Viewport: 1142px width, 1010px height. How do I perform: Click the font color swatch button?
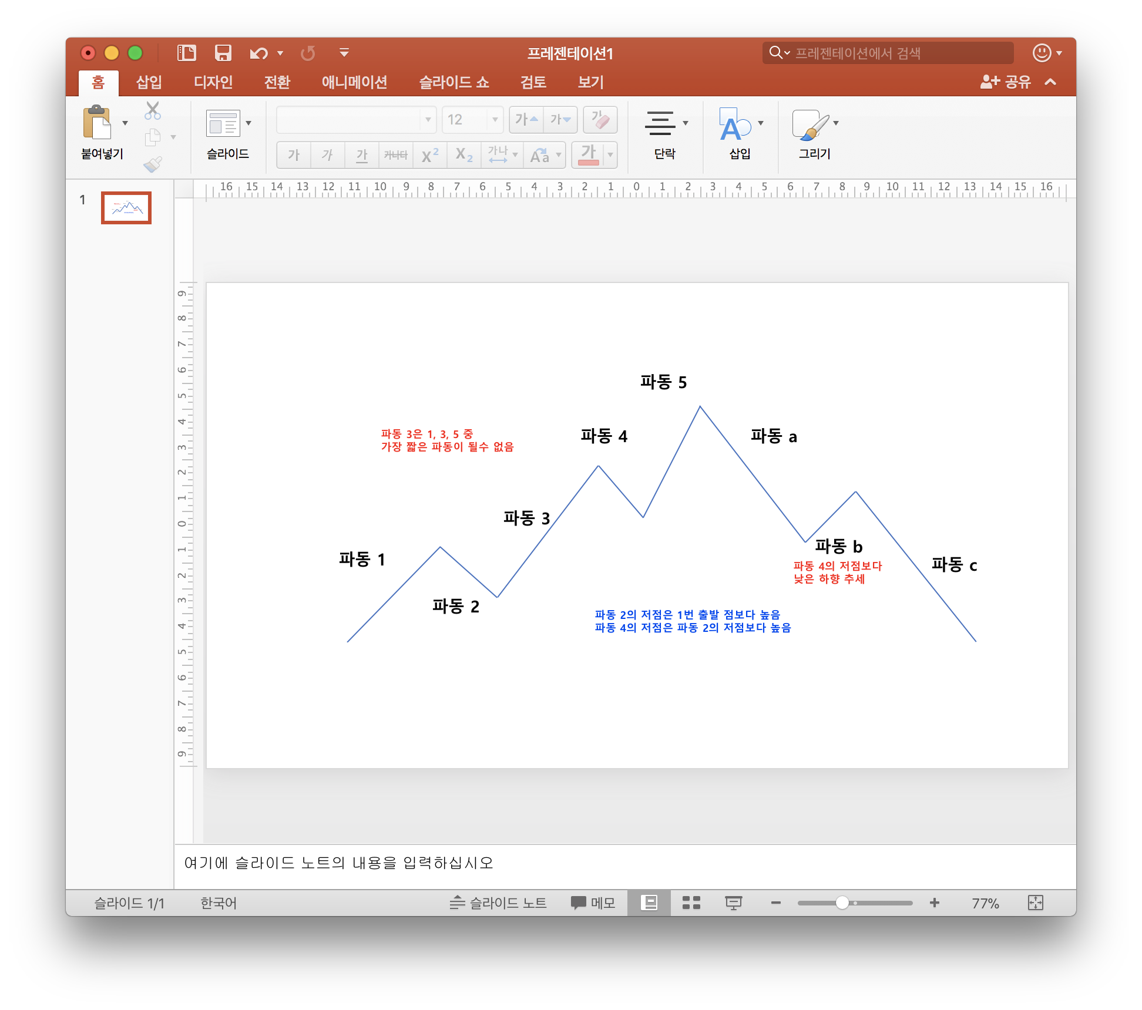pyautogui.click(x=588, y=155)
